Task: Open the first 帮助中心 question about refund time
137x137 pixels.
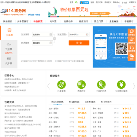Action: click(x=19, y=79)
